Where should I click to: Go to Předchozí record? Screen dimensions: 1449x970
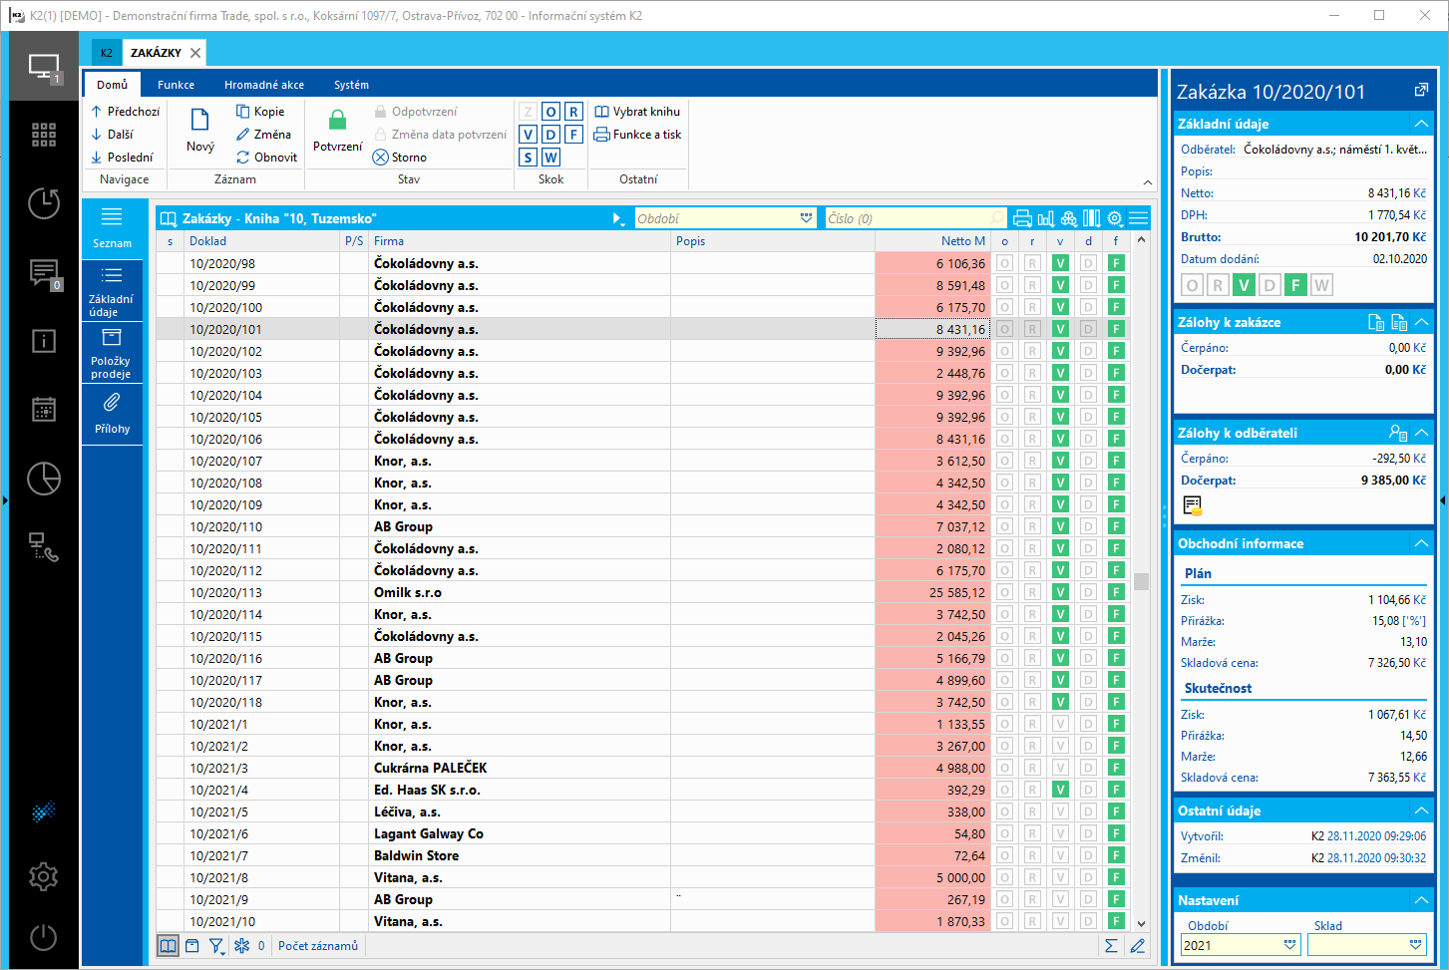(x=125, y=112)
